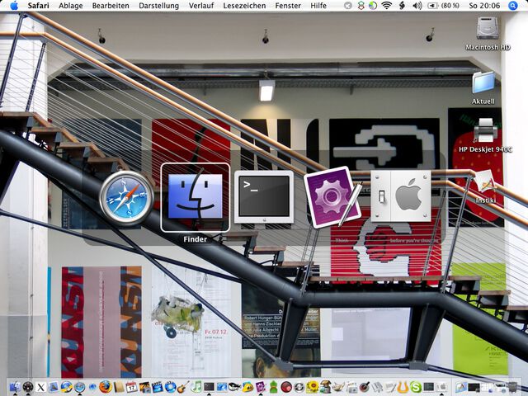Image resolution: width=528 pixels, height=396 pixels.
Task: Launch GarageBand from the Dock
Action: 183,387
